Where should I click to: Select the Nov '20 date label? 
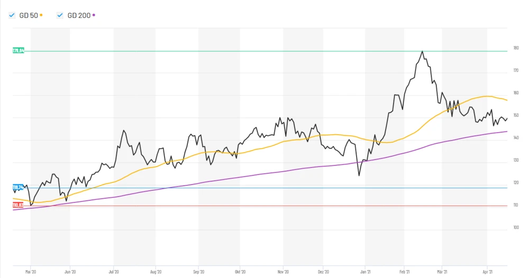tap(283, 272)
